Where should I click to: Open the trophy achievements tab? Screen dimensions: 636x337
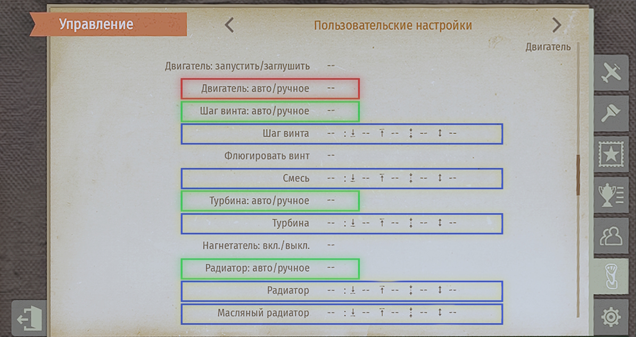[611, 195]
